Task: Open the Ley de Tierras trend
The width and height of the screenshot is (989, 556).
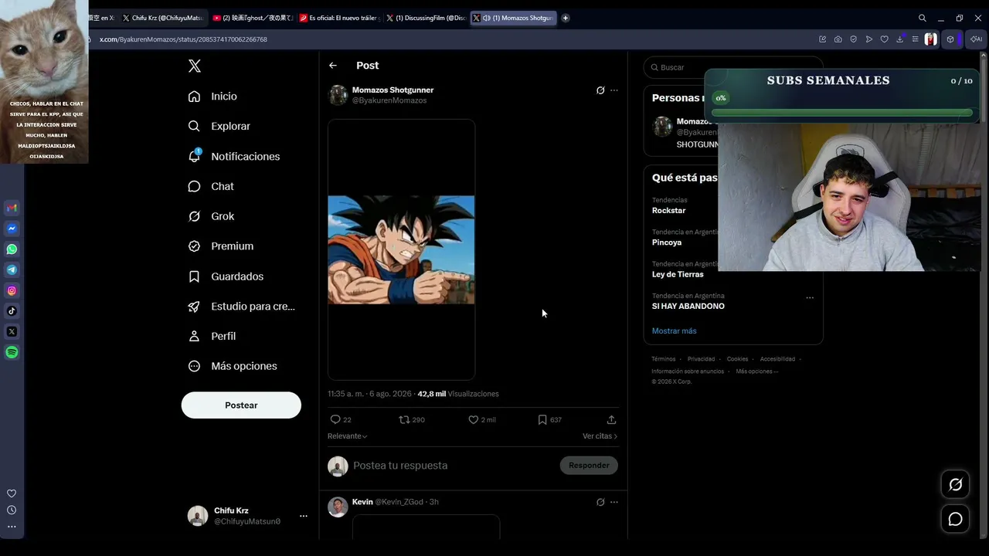Action: tap(678, 274)
